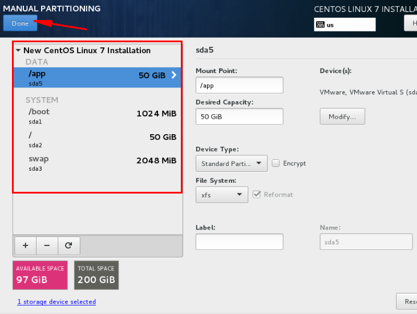The image size is (417, 314).
Task: Select the swap sda3 partition
Action: (98, 163)
